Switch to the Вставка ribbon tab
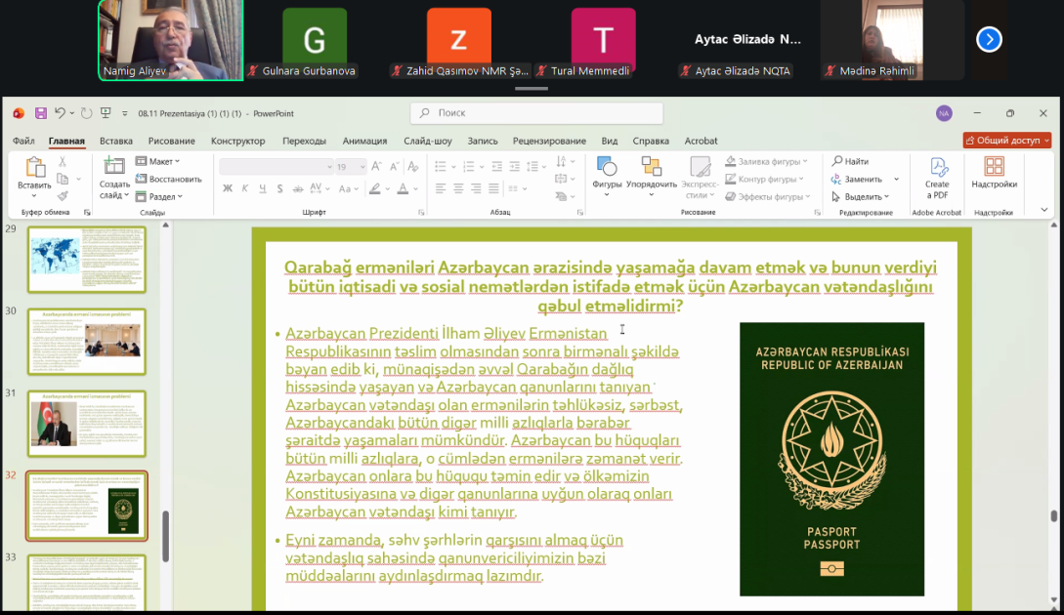This screenshot has width=1064, height=615. [x=116, y=141]
